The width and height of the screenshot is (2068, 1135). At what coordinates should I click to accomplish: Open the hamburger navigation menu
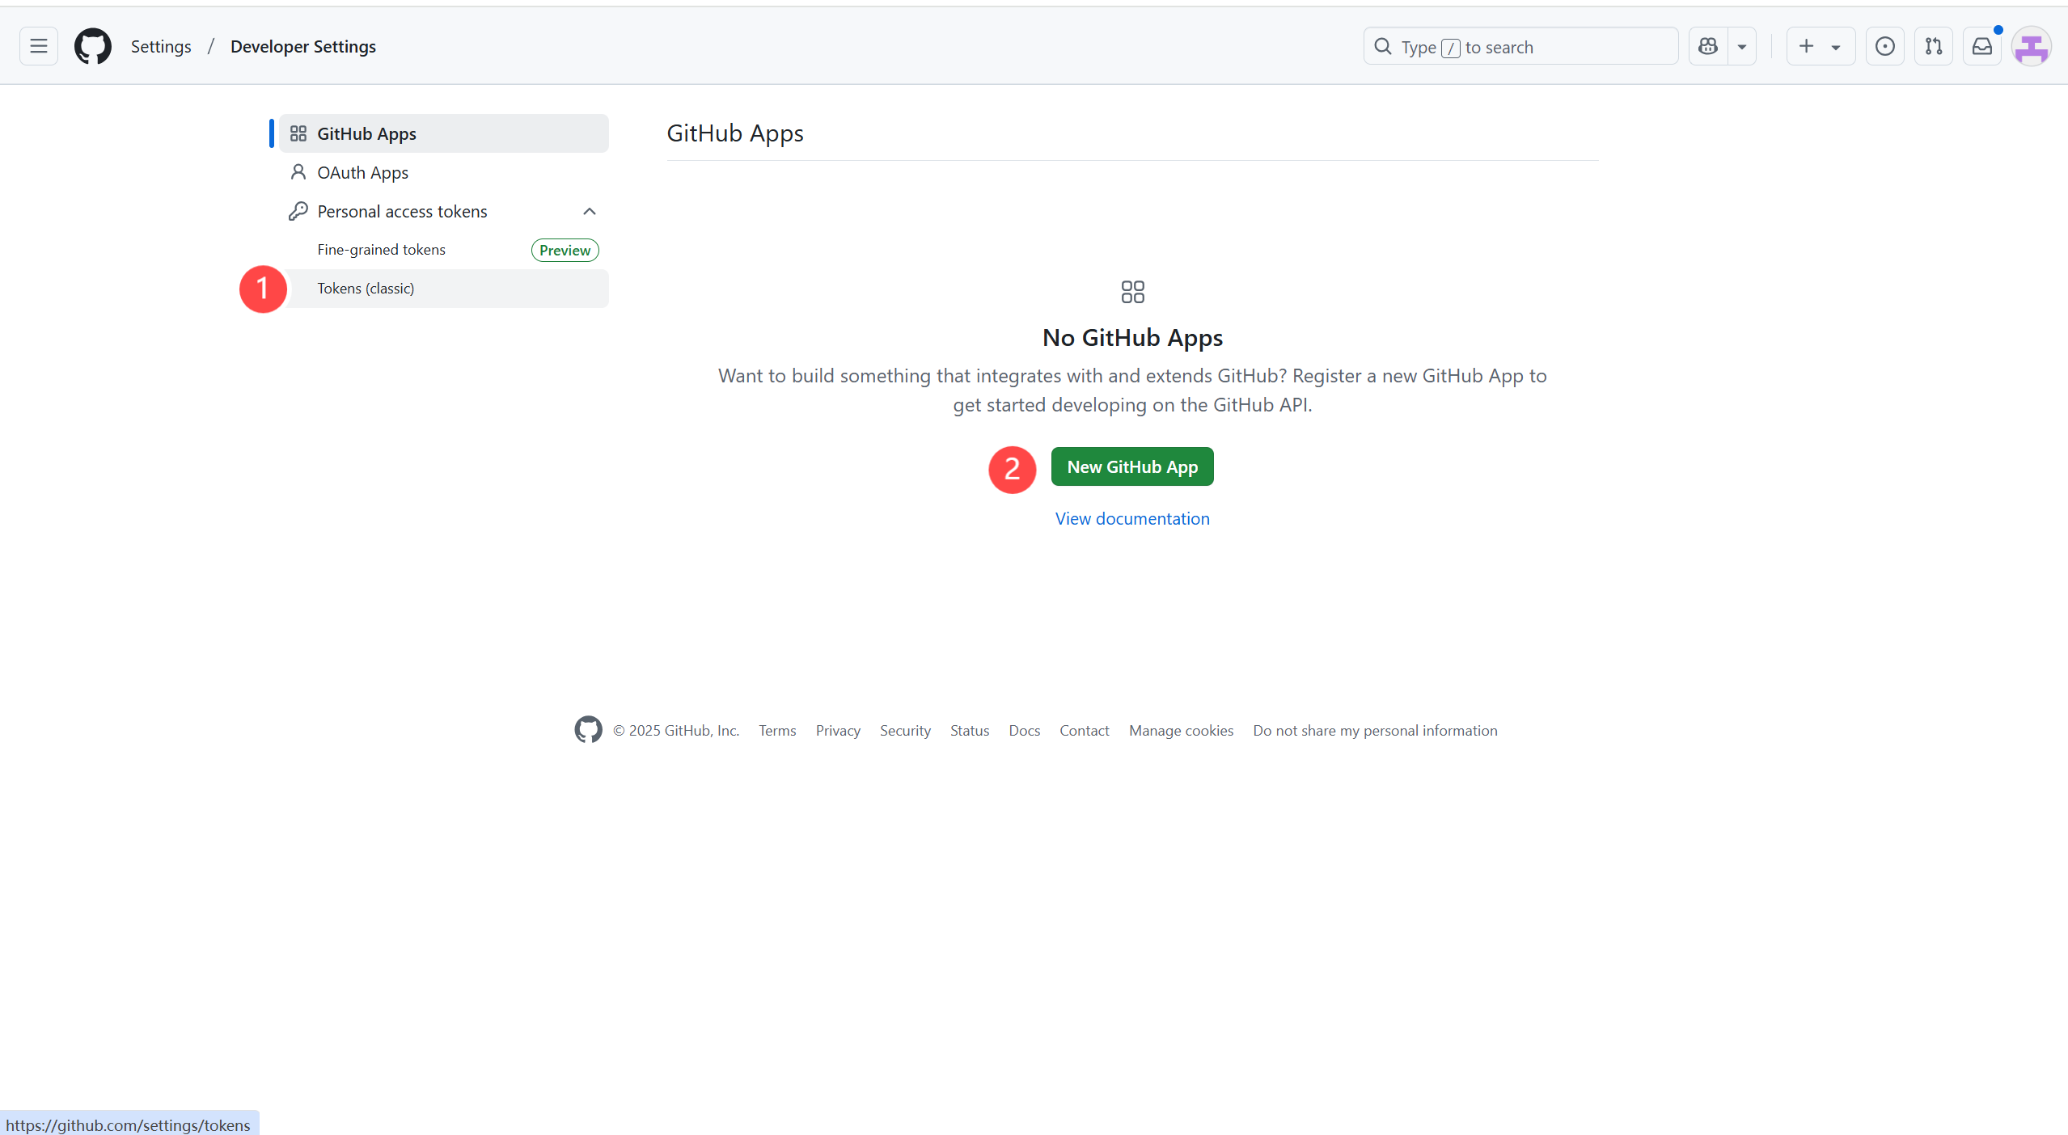[x=38, y=46]
